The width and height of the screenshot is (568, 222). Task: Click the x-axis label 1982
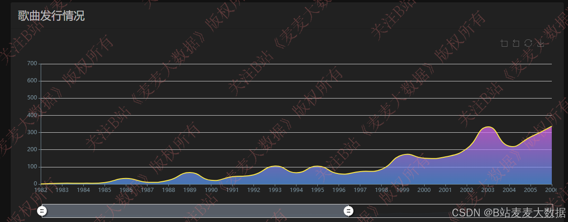[x=41, y=190]
